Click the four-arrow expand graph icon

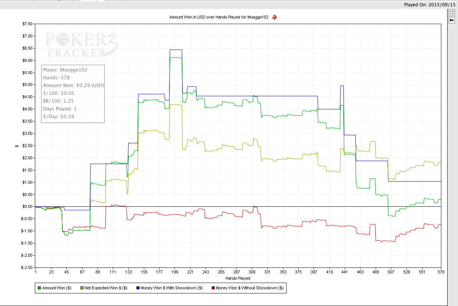click(x=452, y=13)
